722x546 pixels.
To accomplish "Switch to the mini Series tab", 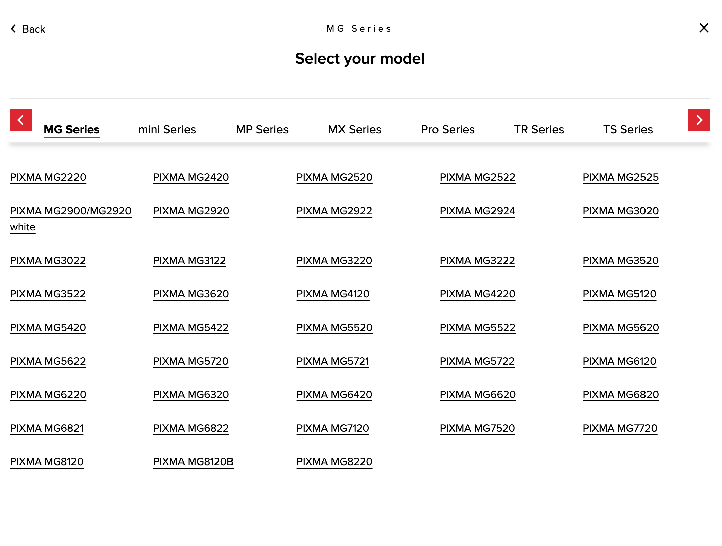I will [167, 129].
